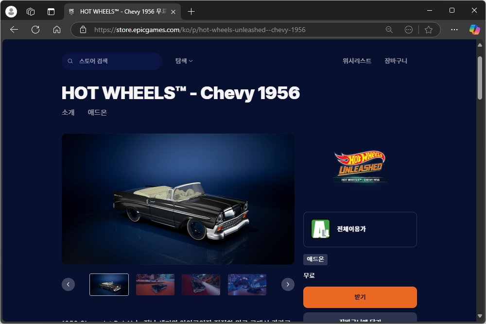Click the 전체이용가 rating icon
Image resolution: width=486 pixels, height=324 pixels.
[320, 229]
